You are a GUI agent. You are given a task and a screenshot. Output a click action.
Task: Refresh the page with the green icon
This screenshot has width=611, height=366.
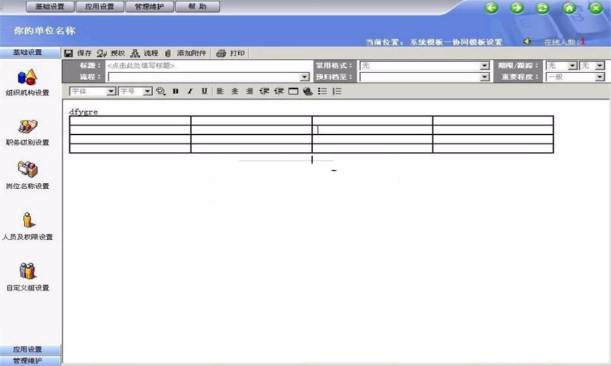pyautogui.click(x=542, y=7)
